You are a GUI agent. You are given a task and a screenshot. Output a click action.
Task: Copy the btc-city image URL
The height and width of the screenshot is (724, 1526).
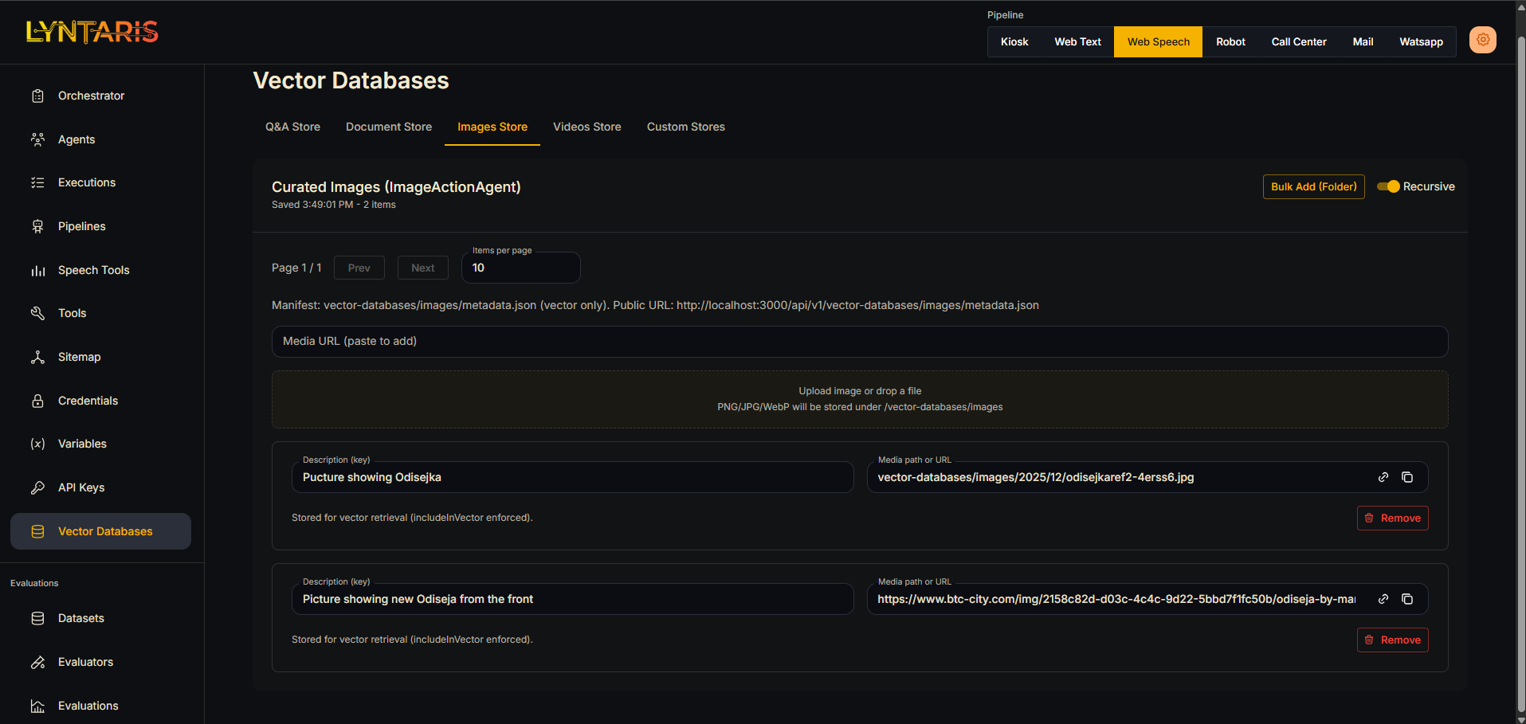click(1407, 599)
